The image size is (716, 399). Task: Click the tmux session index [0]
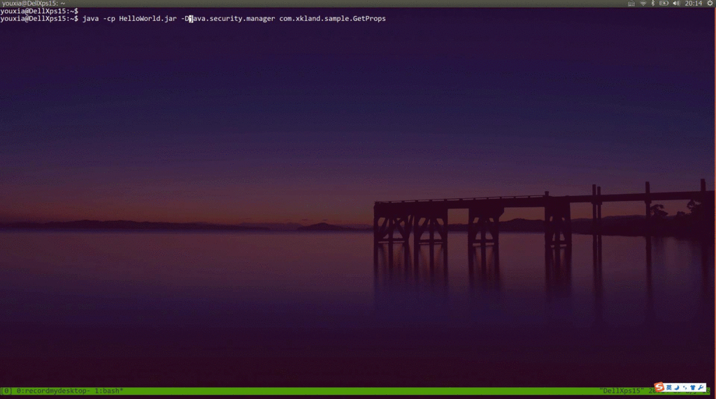(x=6, y=391)
